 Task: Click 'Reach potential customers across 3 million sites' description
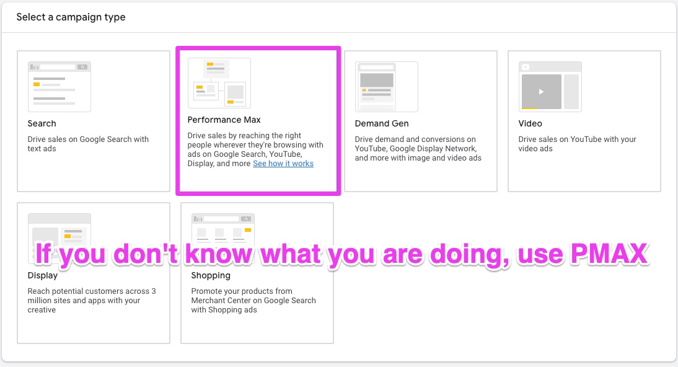pyautogui.click(x=92, y=300)
